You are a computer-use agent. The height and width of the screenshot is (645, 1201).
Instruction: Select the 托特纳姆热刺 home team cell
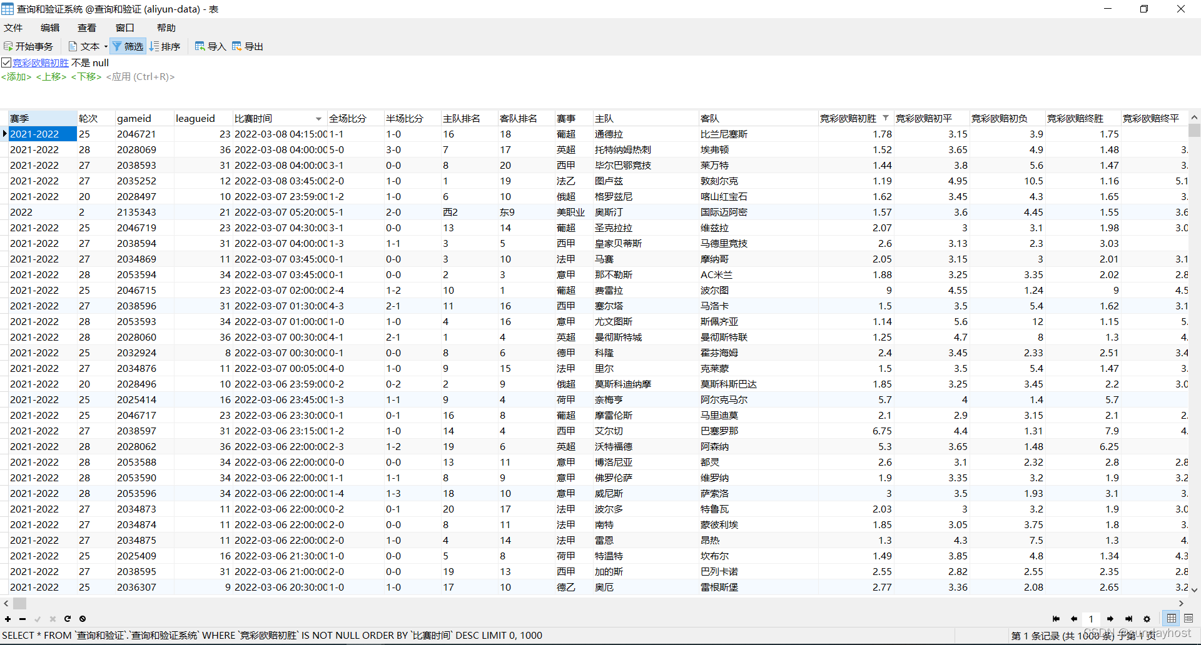pyautogui.click(x=646, y=149)
